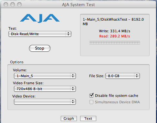The image size is (157, 123).
Task: Switch to the Graph view
Action: pos(69,118)
